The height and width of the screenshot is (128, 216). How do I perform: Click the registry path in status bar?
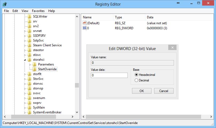pos(70,123)
